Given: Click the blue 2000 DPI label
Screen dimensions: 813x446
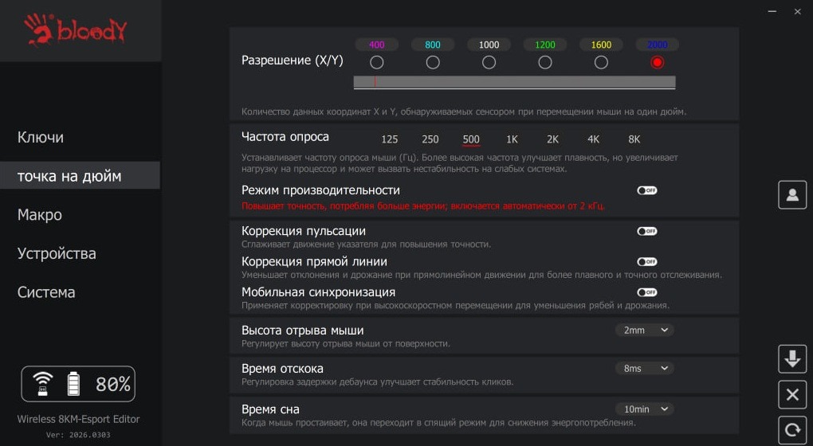Looking at the screenshot, I should [657, 45].
